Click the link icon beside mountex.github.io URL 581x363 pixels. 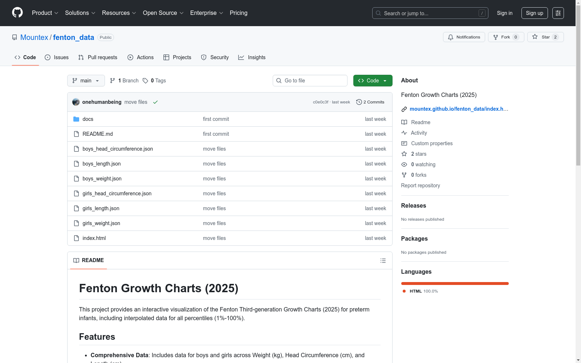coord(404,109)
